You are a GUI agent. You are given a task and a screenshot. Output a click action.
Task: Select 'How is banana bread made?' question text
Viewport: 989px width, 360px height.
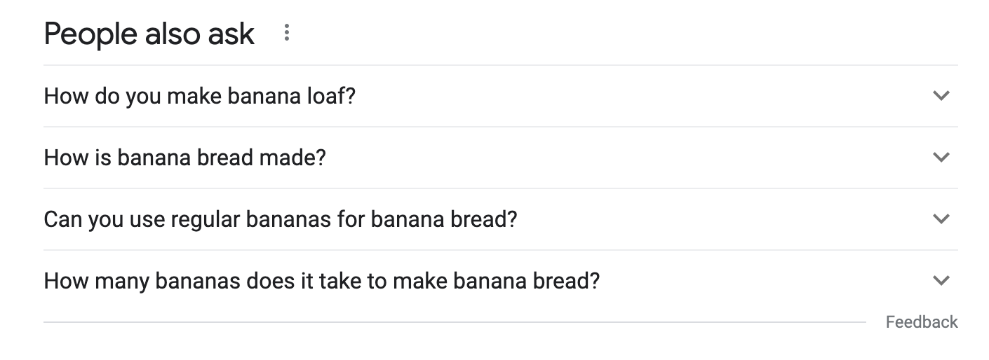point(184,158)
